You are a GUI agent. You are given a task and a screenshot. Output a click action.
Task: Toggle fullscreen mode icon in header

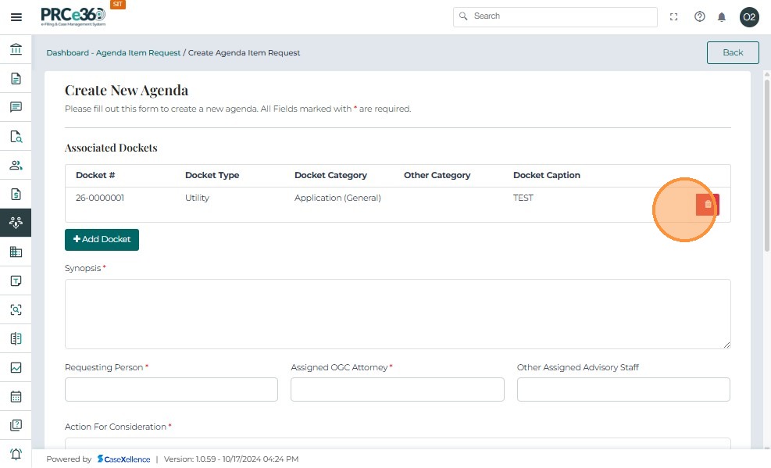674,16
